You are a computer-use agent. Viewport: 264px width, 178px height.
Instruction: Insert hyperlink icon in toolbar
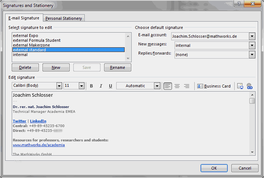coord(250,86)
